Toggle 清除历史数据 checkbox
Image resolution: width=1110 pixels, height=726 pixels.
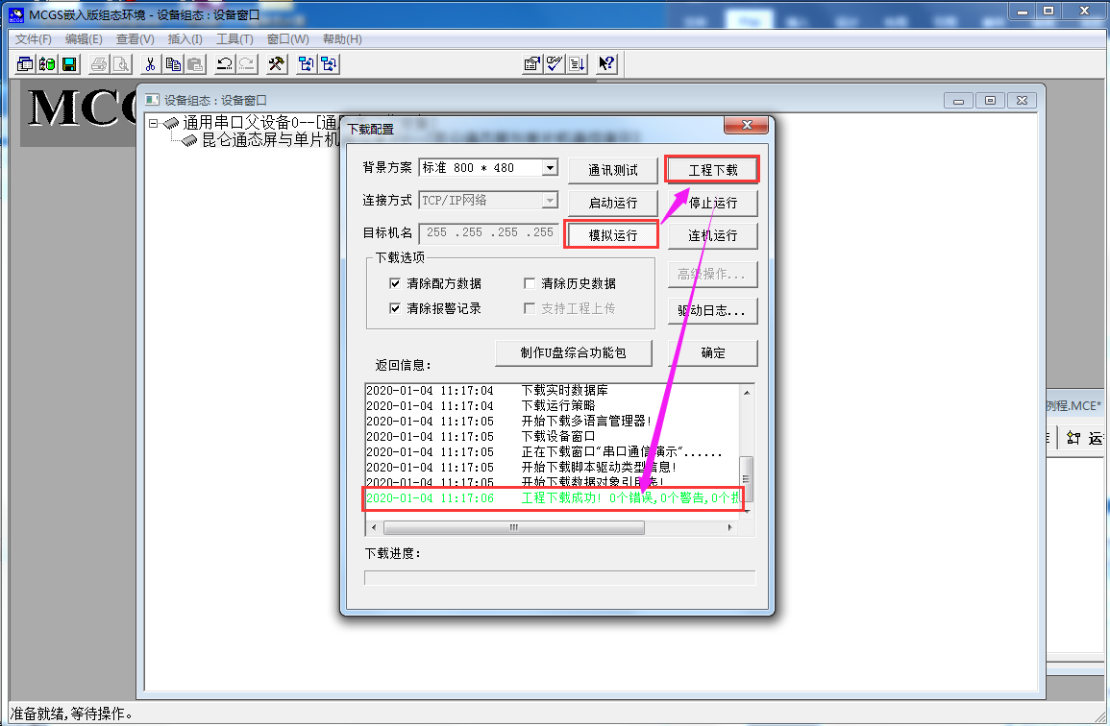pyautogui.click(x=529, y=283)
